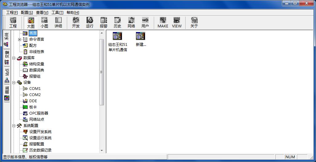Select 配方 recipe tree item
The height and width of the screenshot is (162, 316).
33,46
